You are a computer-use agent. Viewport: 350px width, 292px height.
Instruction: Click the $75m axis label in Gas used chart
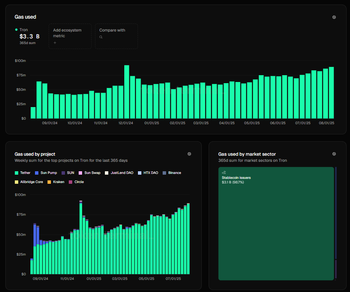(21, 75)
